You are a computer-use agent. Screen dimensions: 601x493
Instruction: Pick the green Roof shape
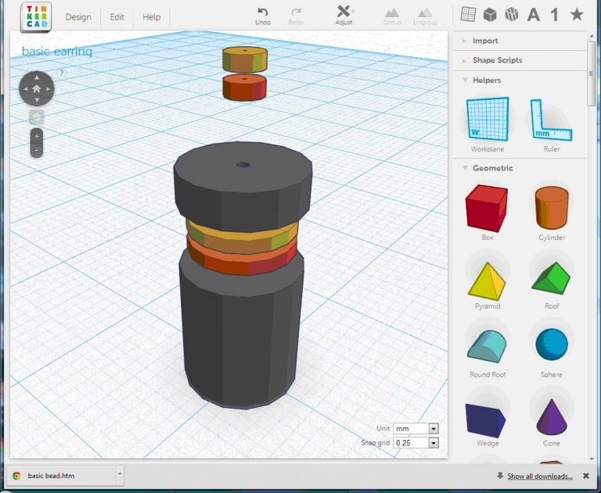[x=551, y=277]
